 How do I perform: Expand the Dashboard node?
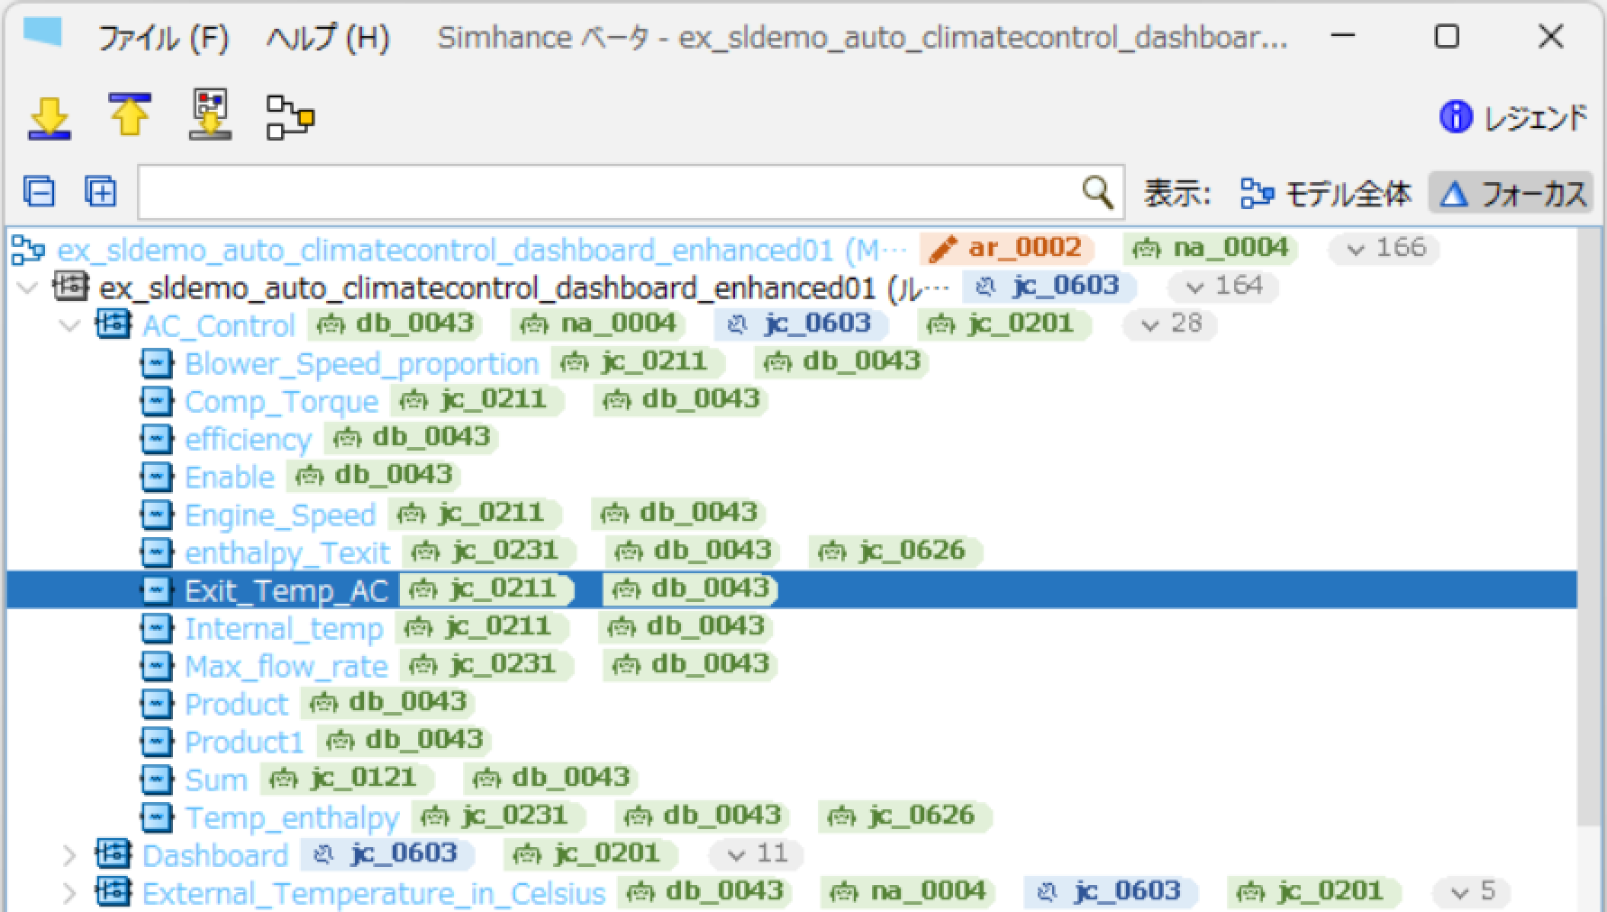[x=70, y=855]
